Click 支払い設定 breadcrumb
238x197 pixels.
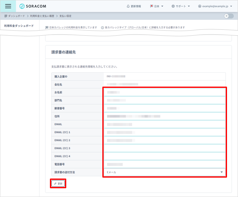65,16
